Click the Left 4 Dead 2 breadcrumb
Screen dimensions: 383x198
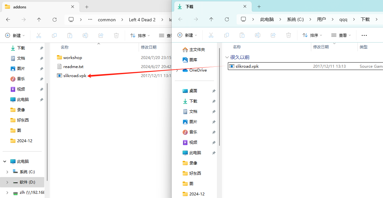click(x=142, y=20)
